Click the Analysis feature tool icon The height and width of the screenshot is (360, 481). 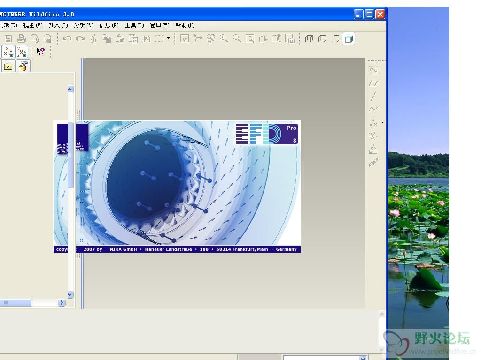point(373,149)
